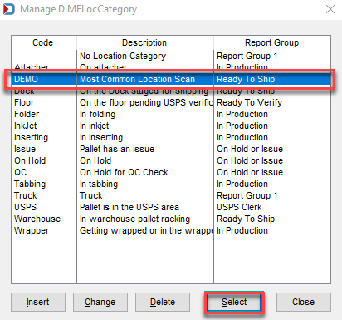This screenshot has width=342, height=320.
Task: Click the Description column header
Action: [x=145, y=42]
